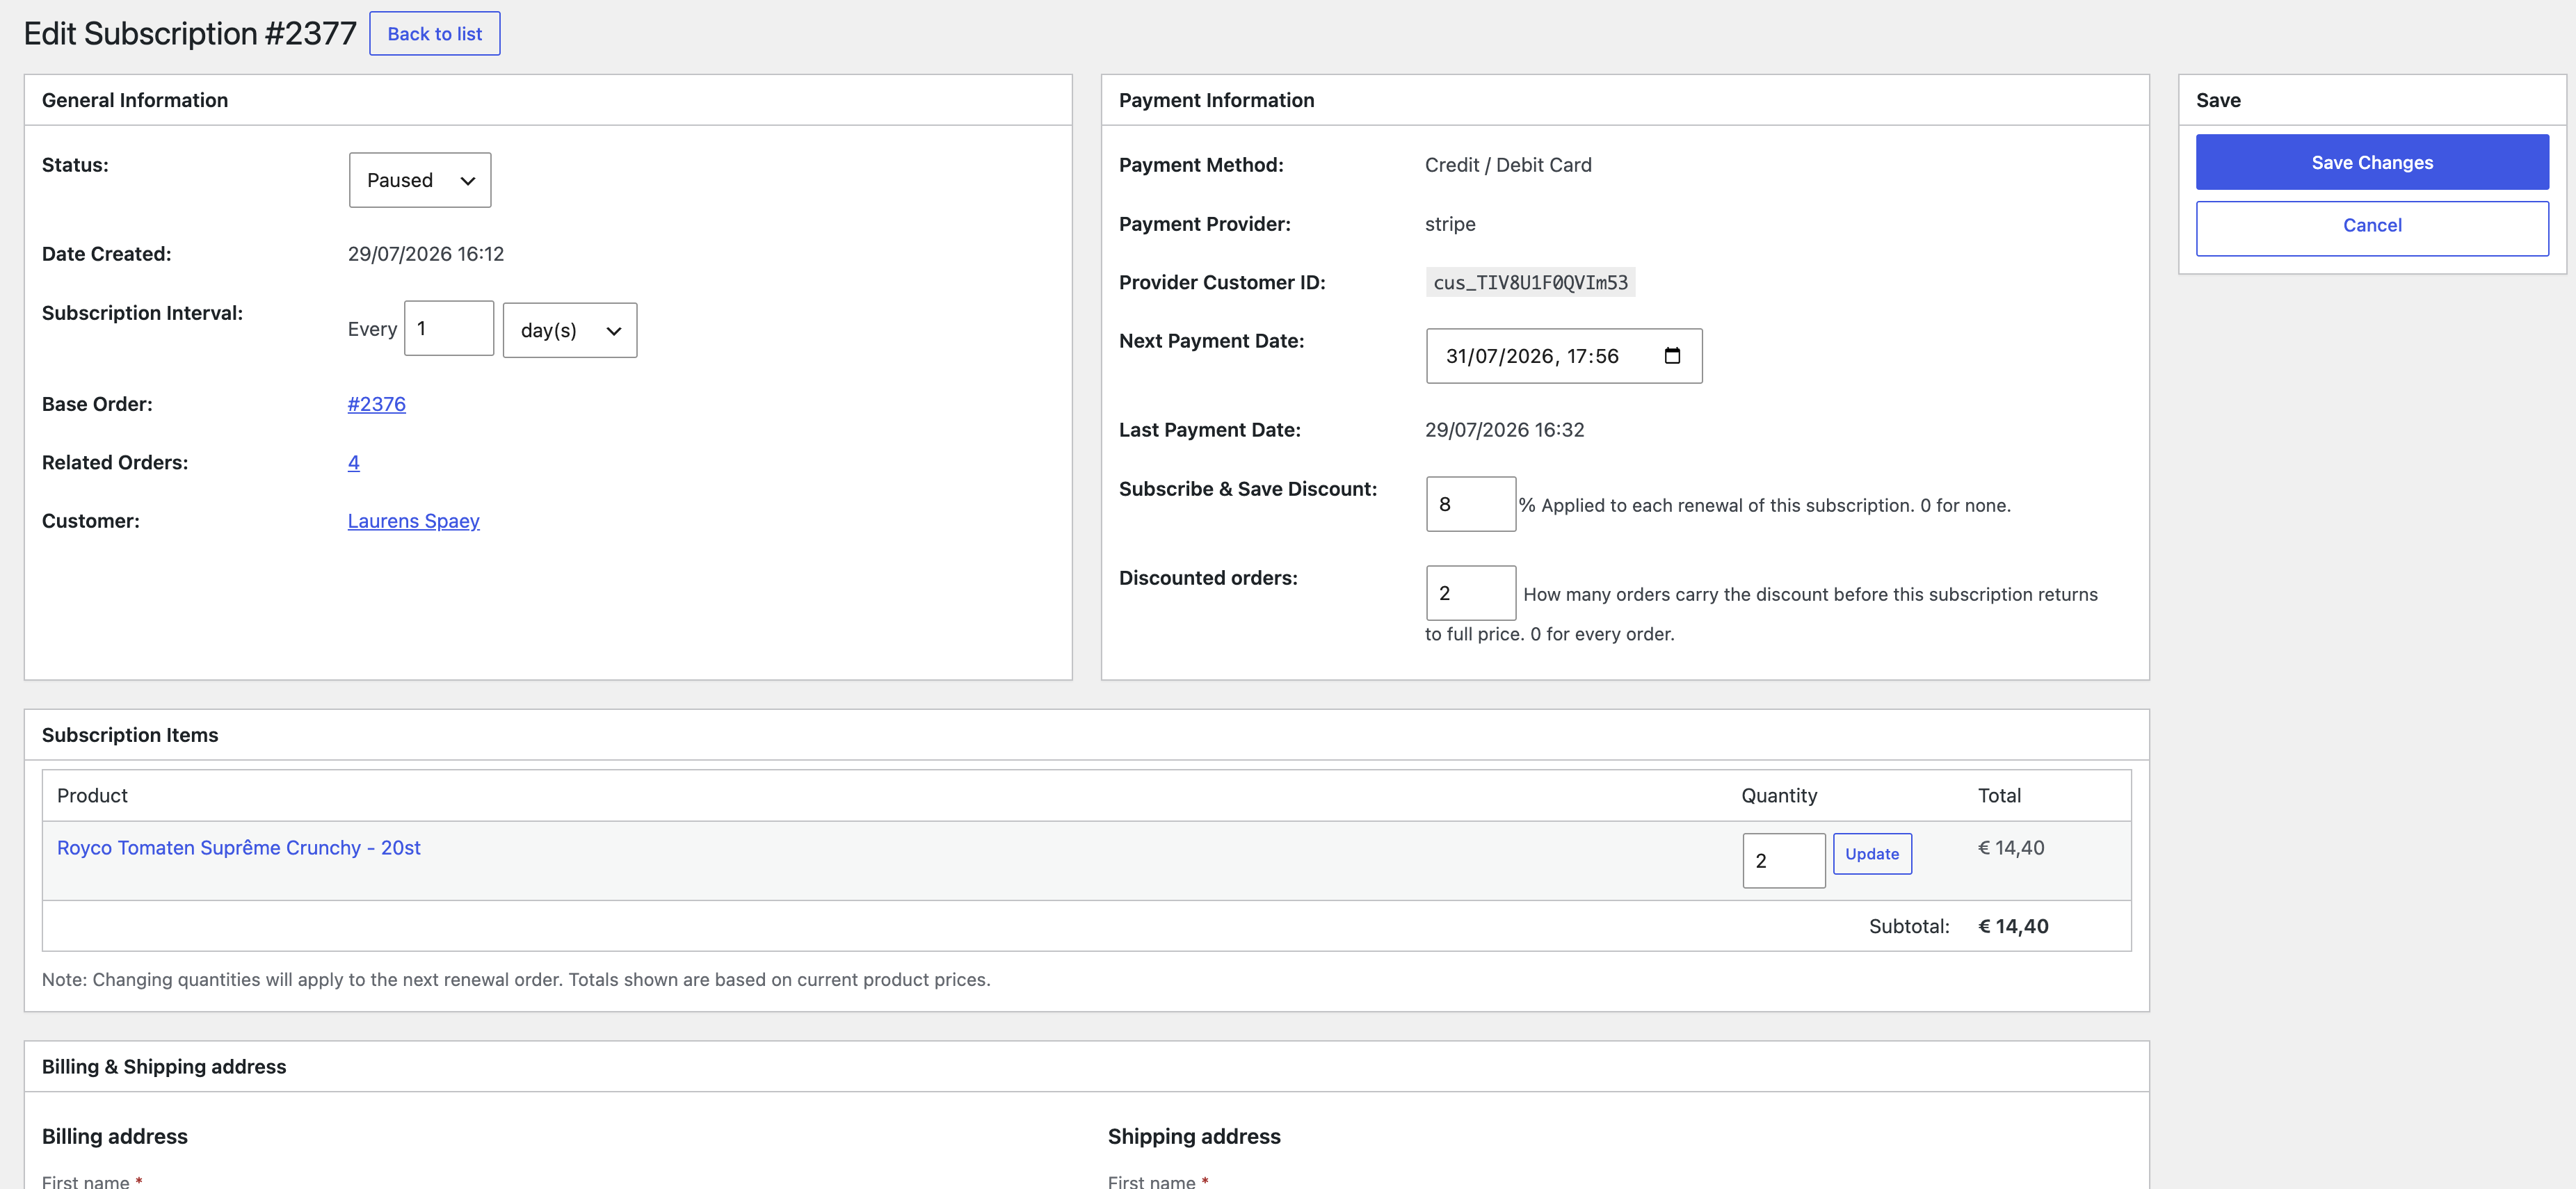2576x1189 pixels.
Task: Click the Edit Subscription #2377 heading
Action: pos(190,34)
